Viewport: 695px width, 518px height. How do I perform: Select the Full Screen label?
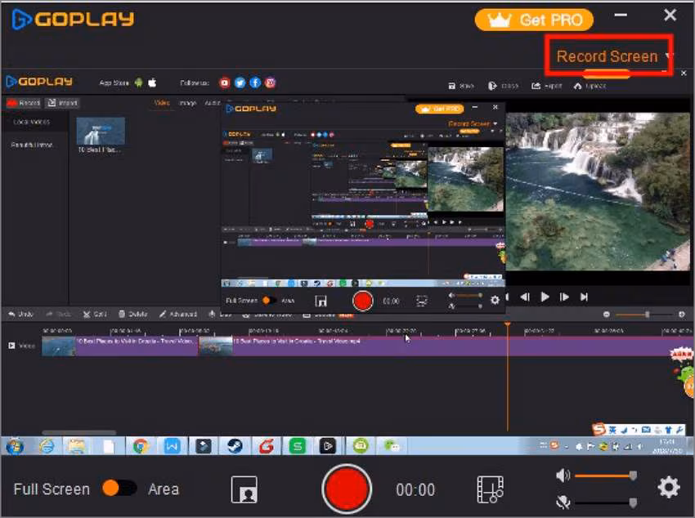pyautogui.click(x=52, y=489)
